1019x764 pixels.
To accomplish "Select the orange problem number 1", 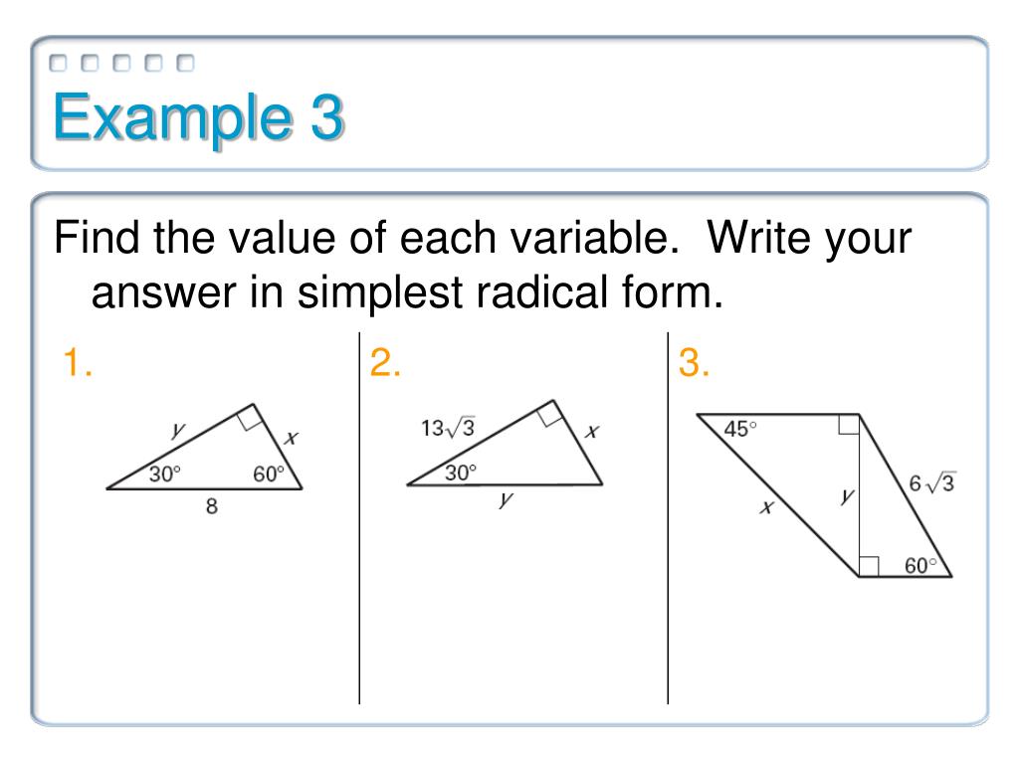I will tap(78, 362).
